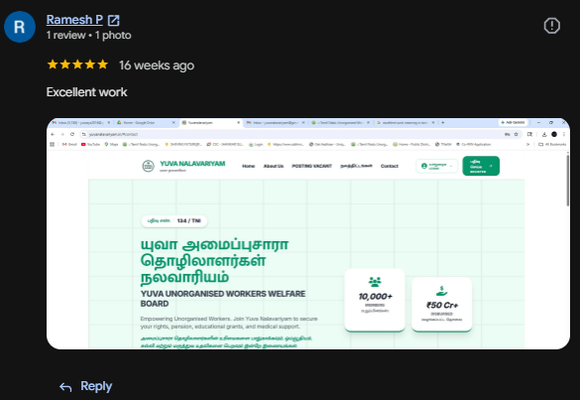The width and height of the screenshot is (580, 400).
Task: Click the bookmark star in the address bar
Action: (516, 134)
